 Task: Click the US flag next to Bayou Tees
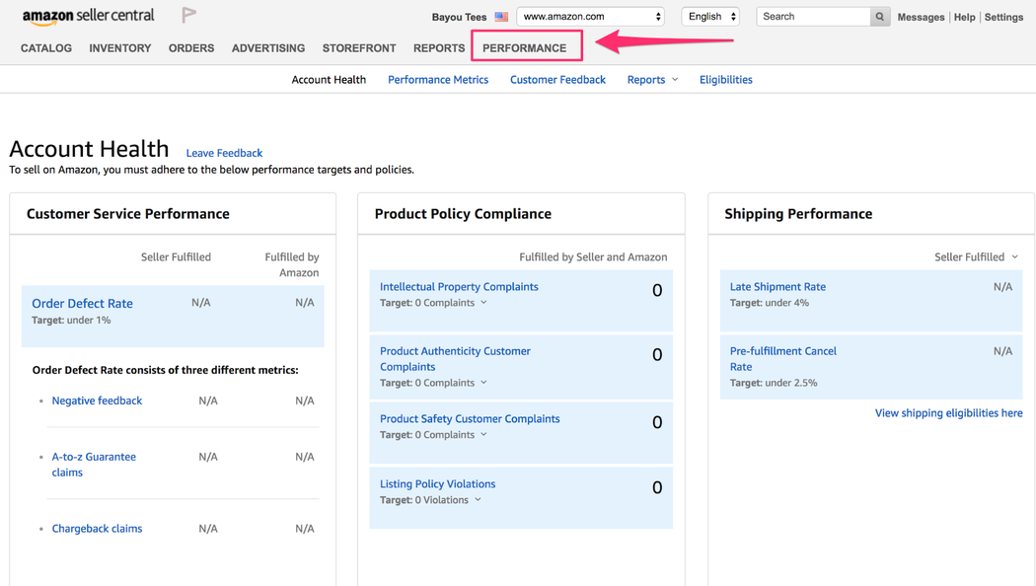[502, 16]
